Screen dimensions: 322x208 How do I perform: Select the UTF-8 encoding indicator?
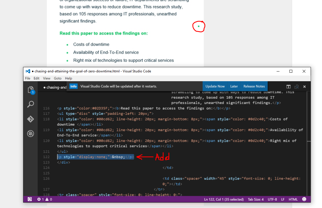click(x=272, y=199)
